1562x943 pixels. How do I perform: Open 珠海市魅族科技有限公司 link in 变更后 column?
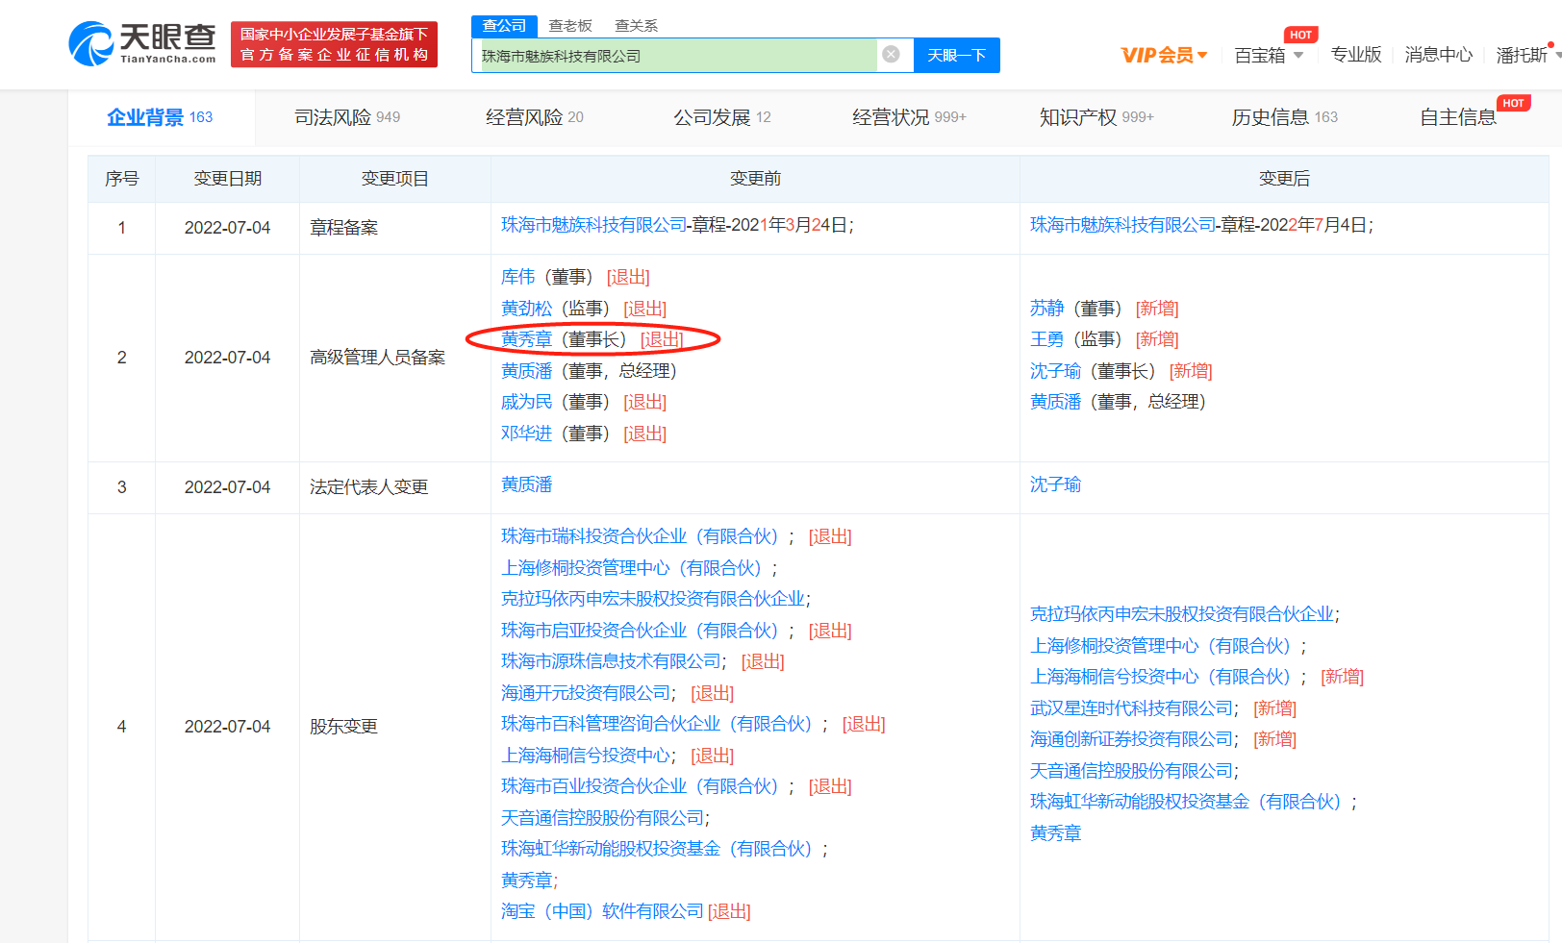(x=1122, y=225)
